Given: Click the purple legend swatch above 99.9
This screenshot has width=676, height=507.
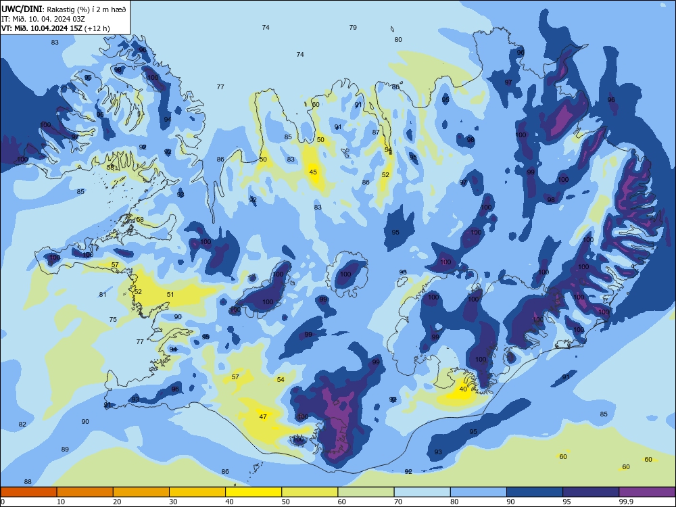Looking at the screenshot, I should [647, 492].
